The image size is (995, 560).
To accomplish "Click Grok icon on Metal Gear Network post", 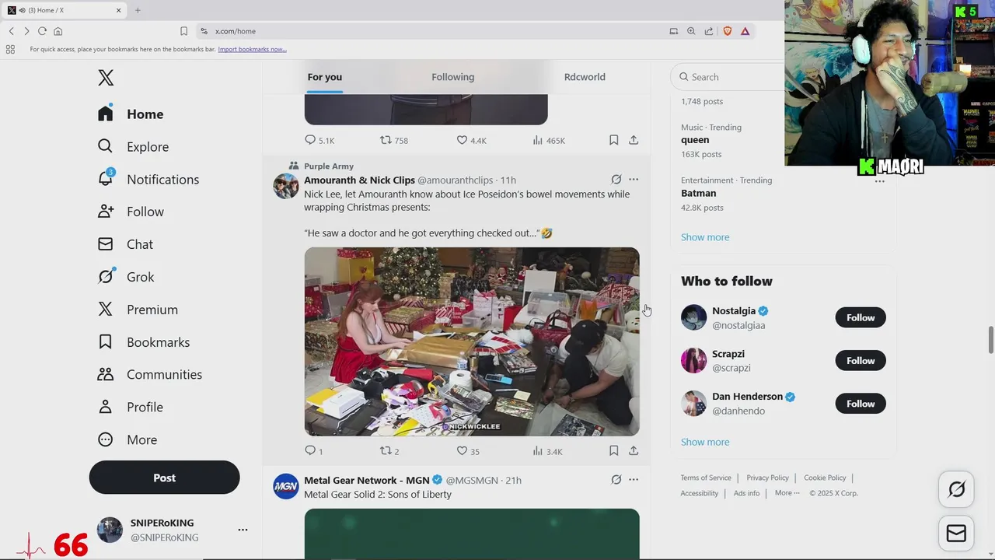I will pos(616,480).
